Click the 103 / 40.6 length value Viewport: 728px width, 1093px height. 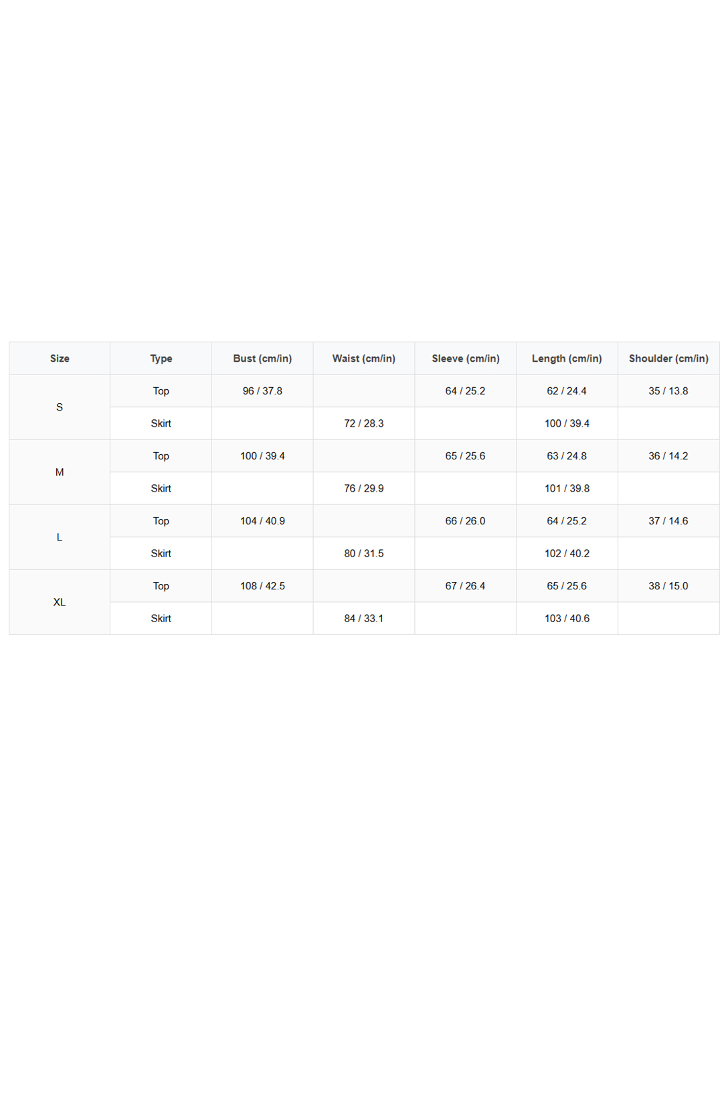(x=567, y=618)
